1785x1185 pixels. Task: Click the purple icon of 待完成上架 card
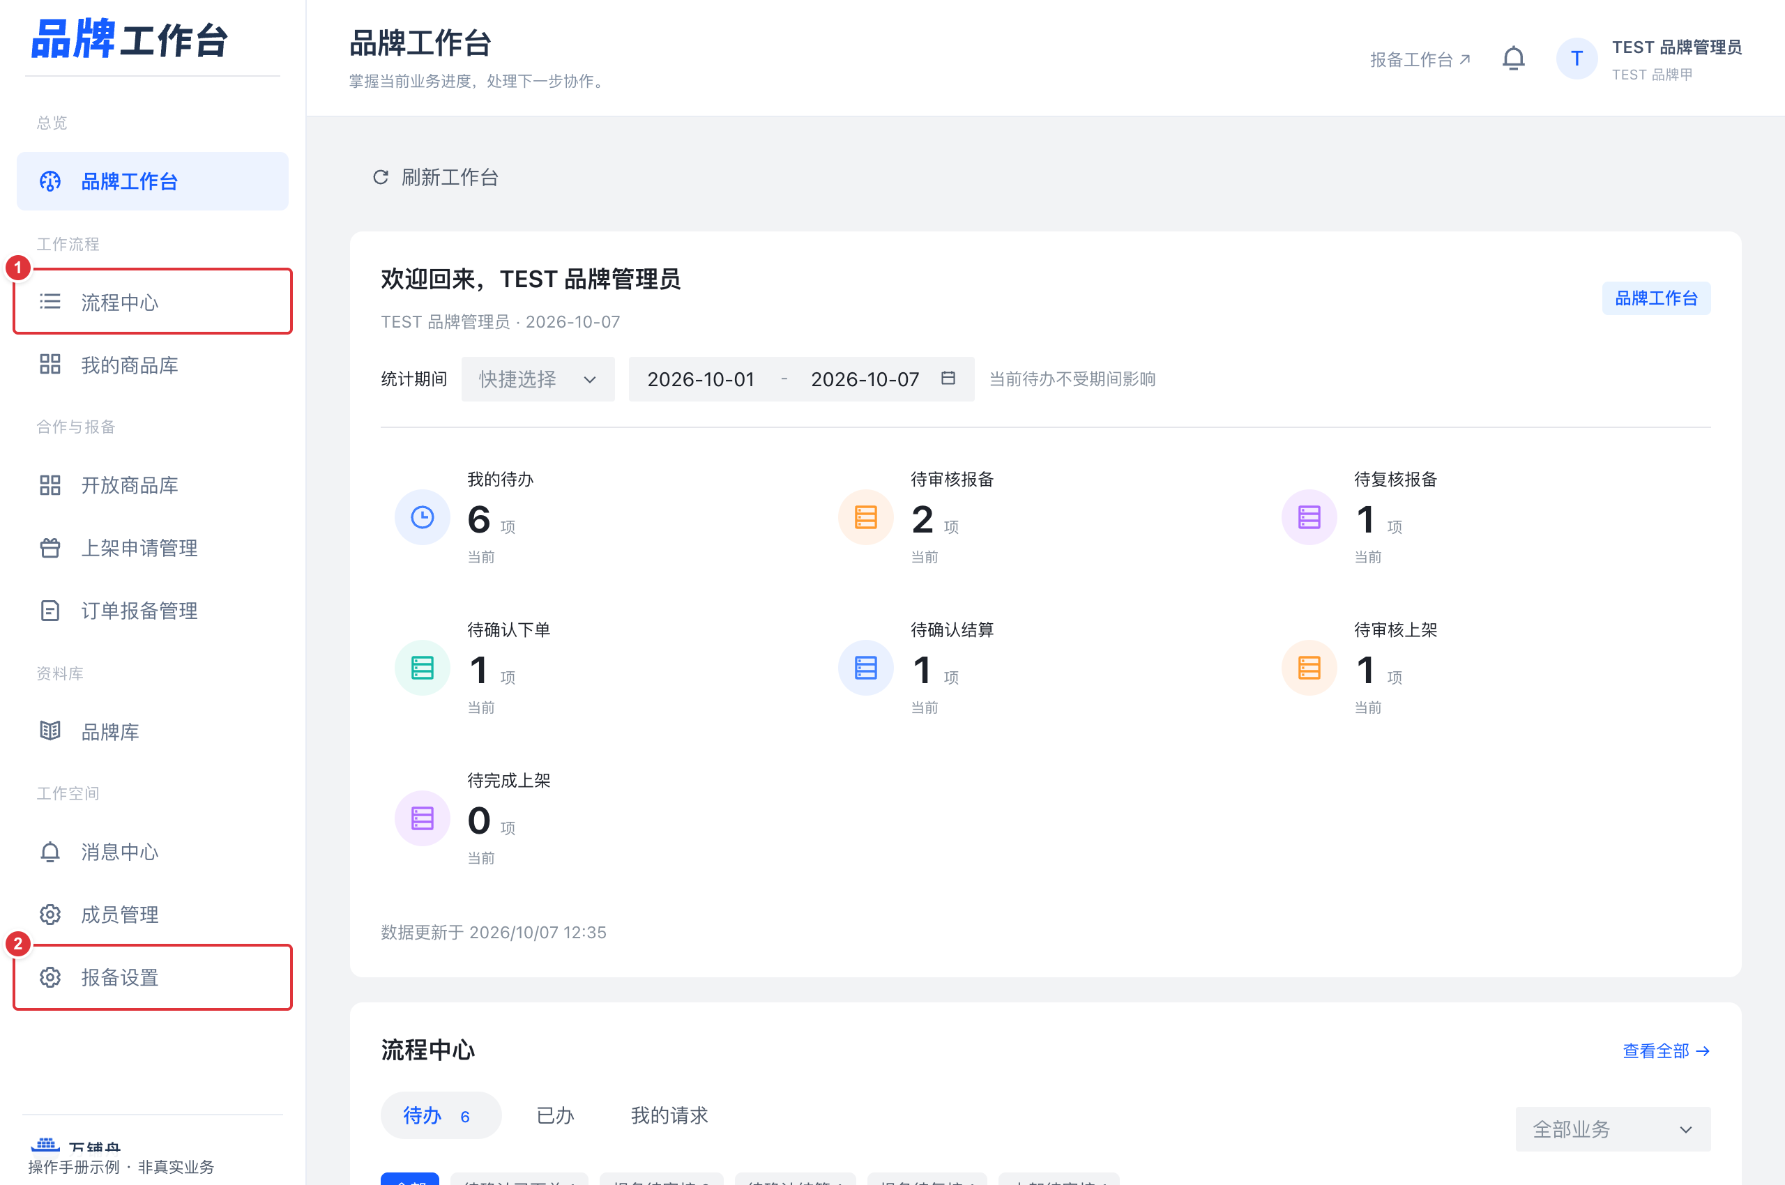click(423, 818)
